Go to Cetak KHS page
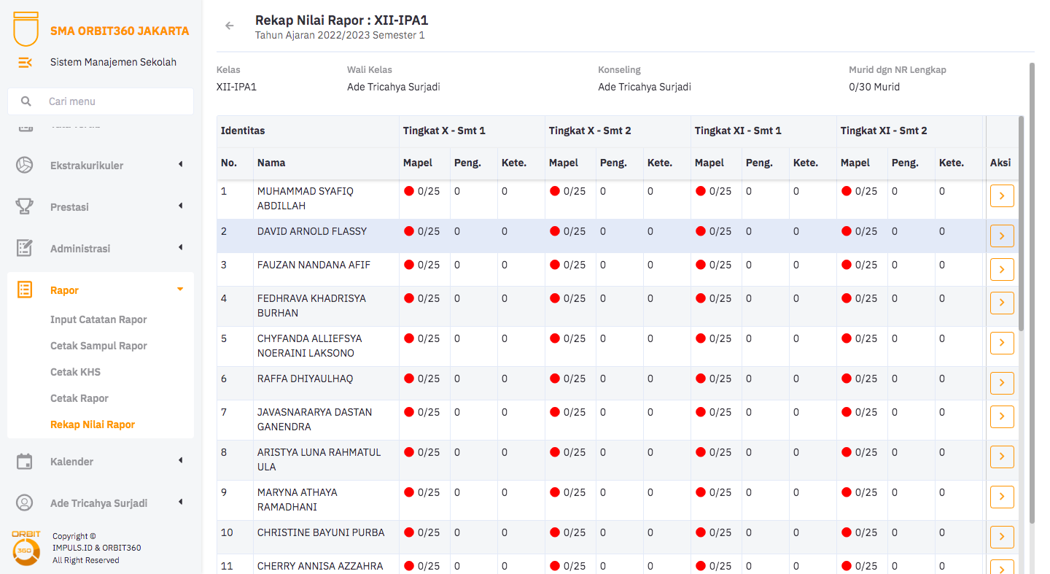 point(75,372)
